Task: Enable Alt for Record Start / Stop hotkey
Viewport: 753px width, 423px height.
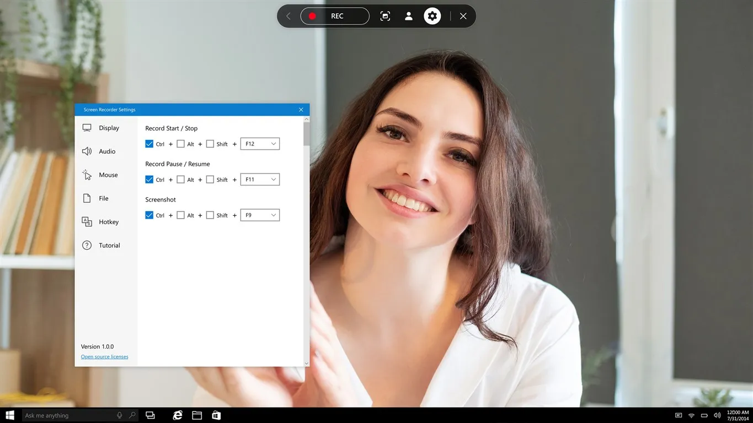Action: [181, 144]
